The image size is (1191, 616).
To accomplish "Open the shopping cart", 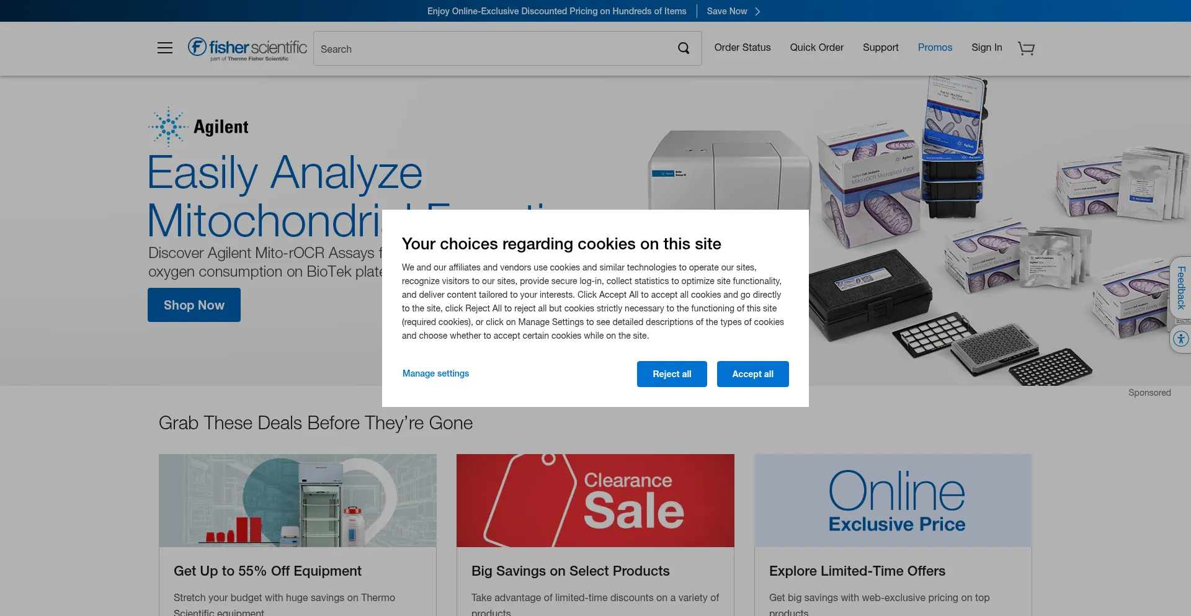I will (x=1026, y=48).
